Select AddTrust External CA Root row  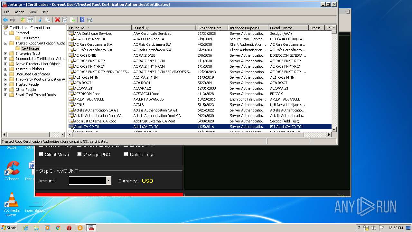tap(200, 121)
